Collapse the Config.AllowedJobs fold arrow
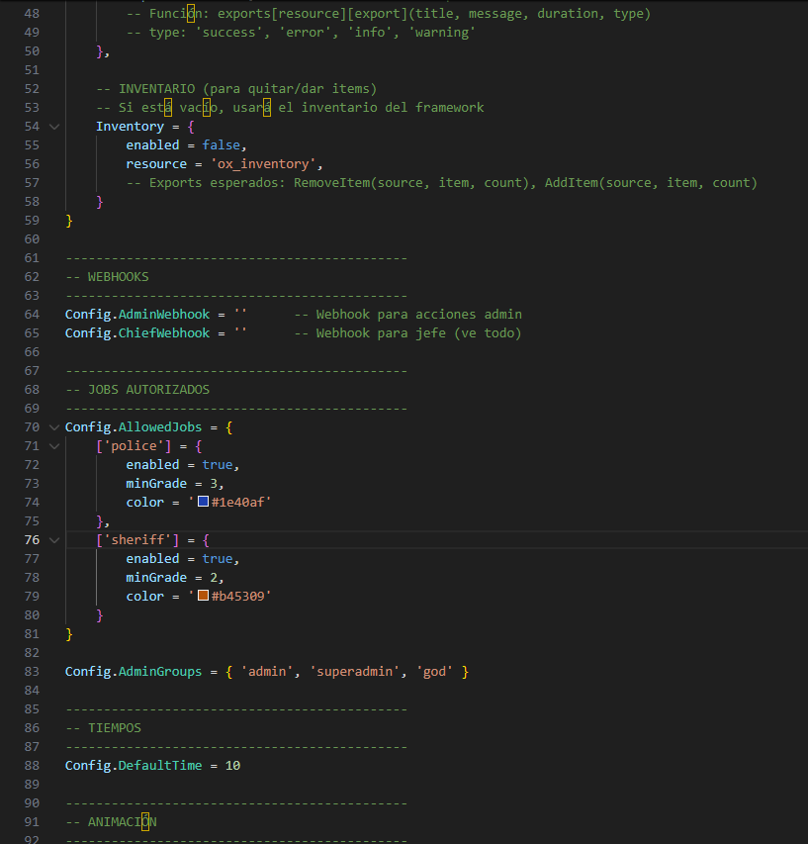Viewport: 808px width, 844px height. point(53,427)
